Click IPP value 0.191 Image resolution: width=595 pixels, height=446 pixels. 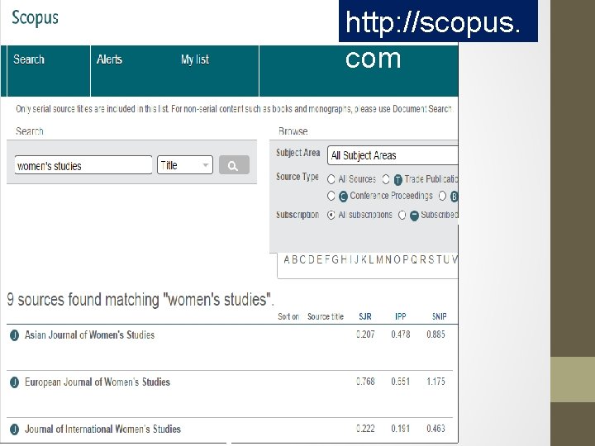coord(401,429)
